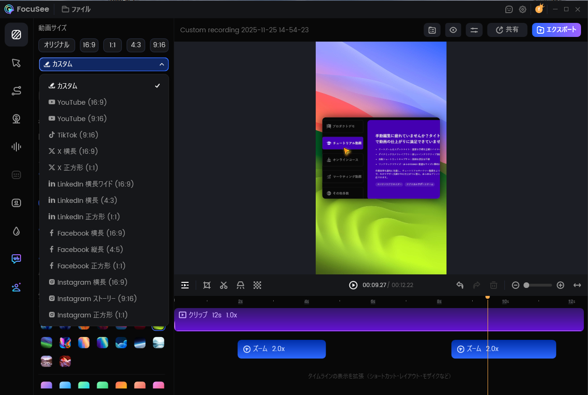Select the cursor settings icon in sidebar

coord(16,63)
